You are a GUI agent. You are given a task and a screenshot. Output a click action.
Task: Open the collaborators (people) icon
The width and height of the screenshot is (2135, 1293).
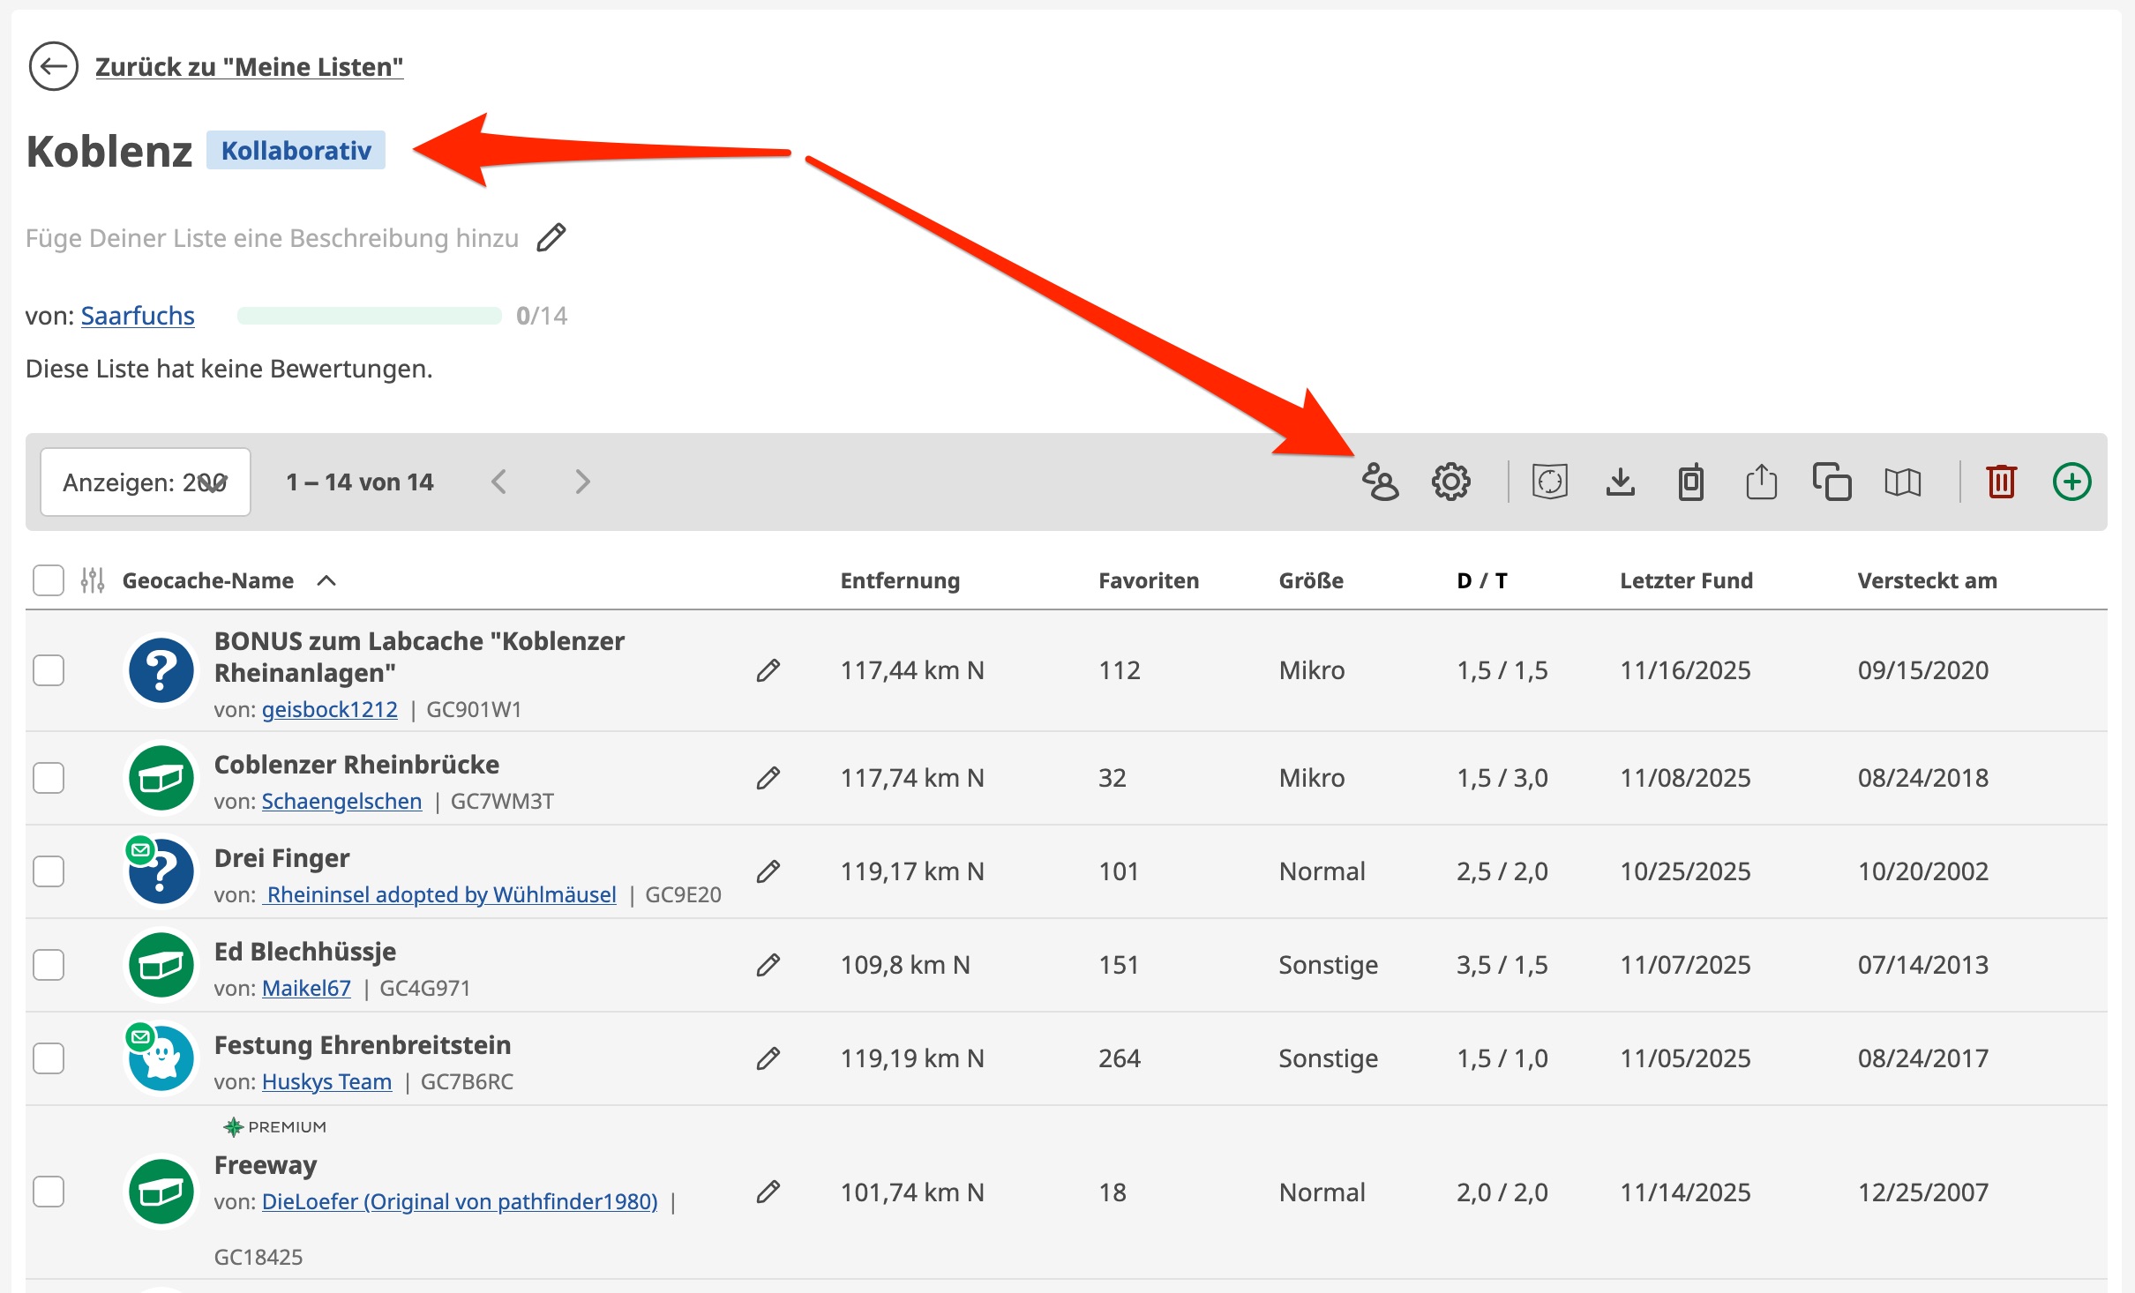click(x=1380, y=482)
